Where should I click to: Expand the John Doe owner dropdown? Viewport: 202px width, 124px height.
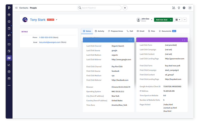[x=152, y=20]
